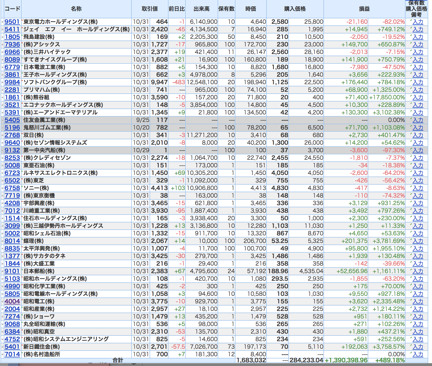Click the 購入価格 column header

295,9
